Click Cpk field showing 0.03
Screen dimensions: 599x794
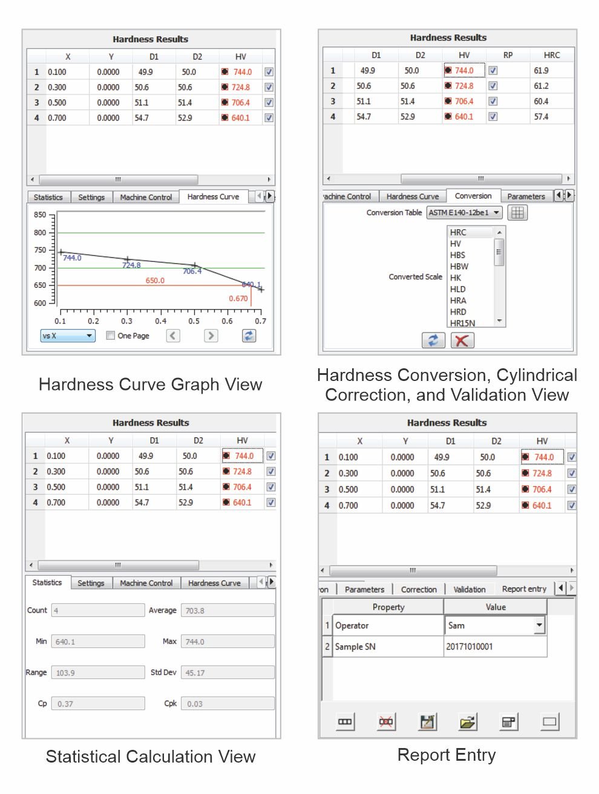click(x=227, y=704)
